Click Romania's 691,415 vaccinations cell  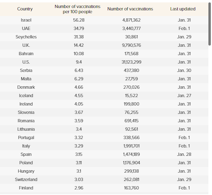(x=131, y=121)
